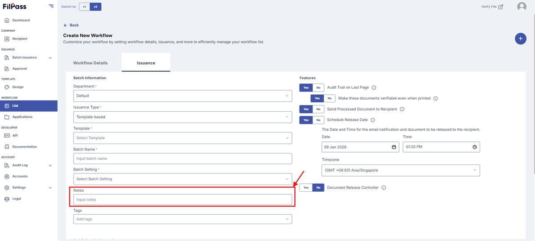The height and width of the screenshot is (241, 535).
Task: Set Schedule Release Date to No
Action: tap(318, 120)
